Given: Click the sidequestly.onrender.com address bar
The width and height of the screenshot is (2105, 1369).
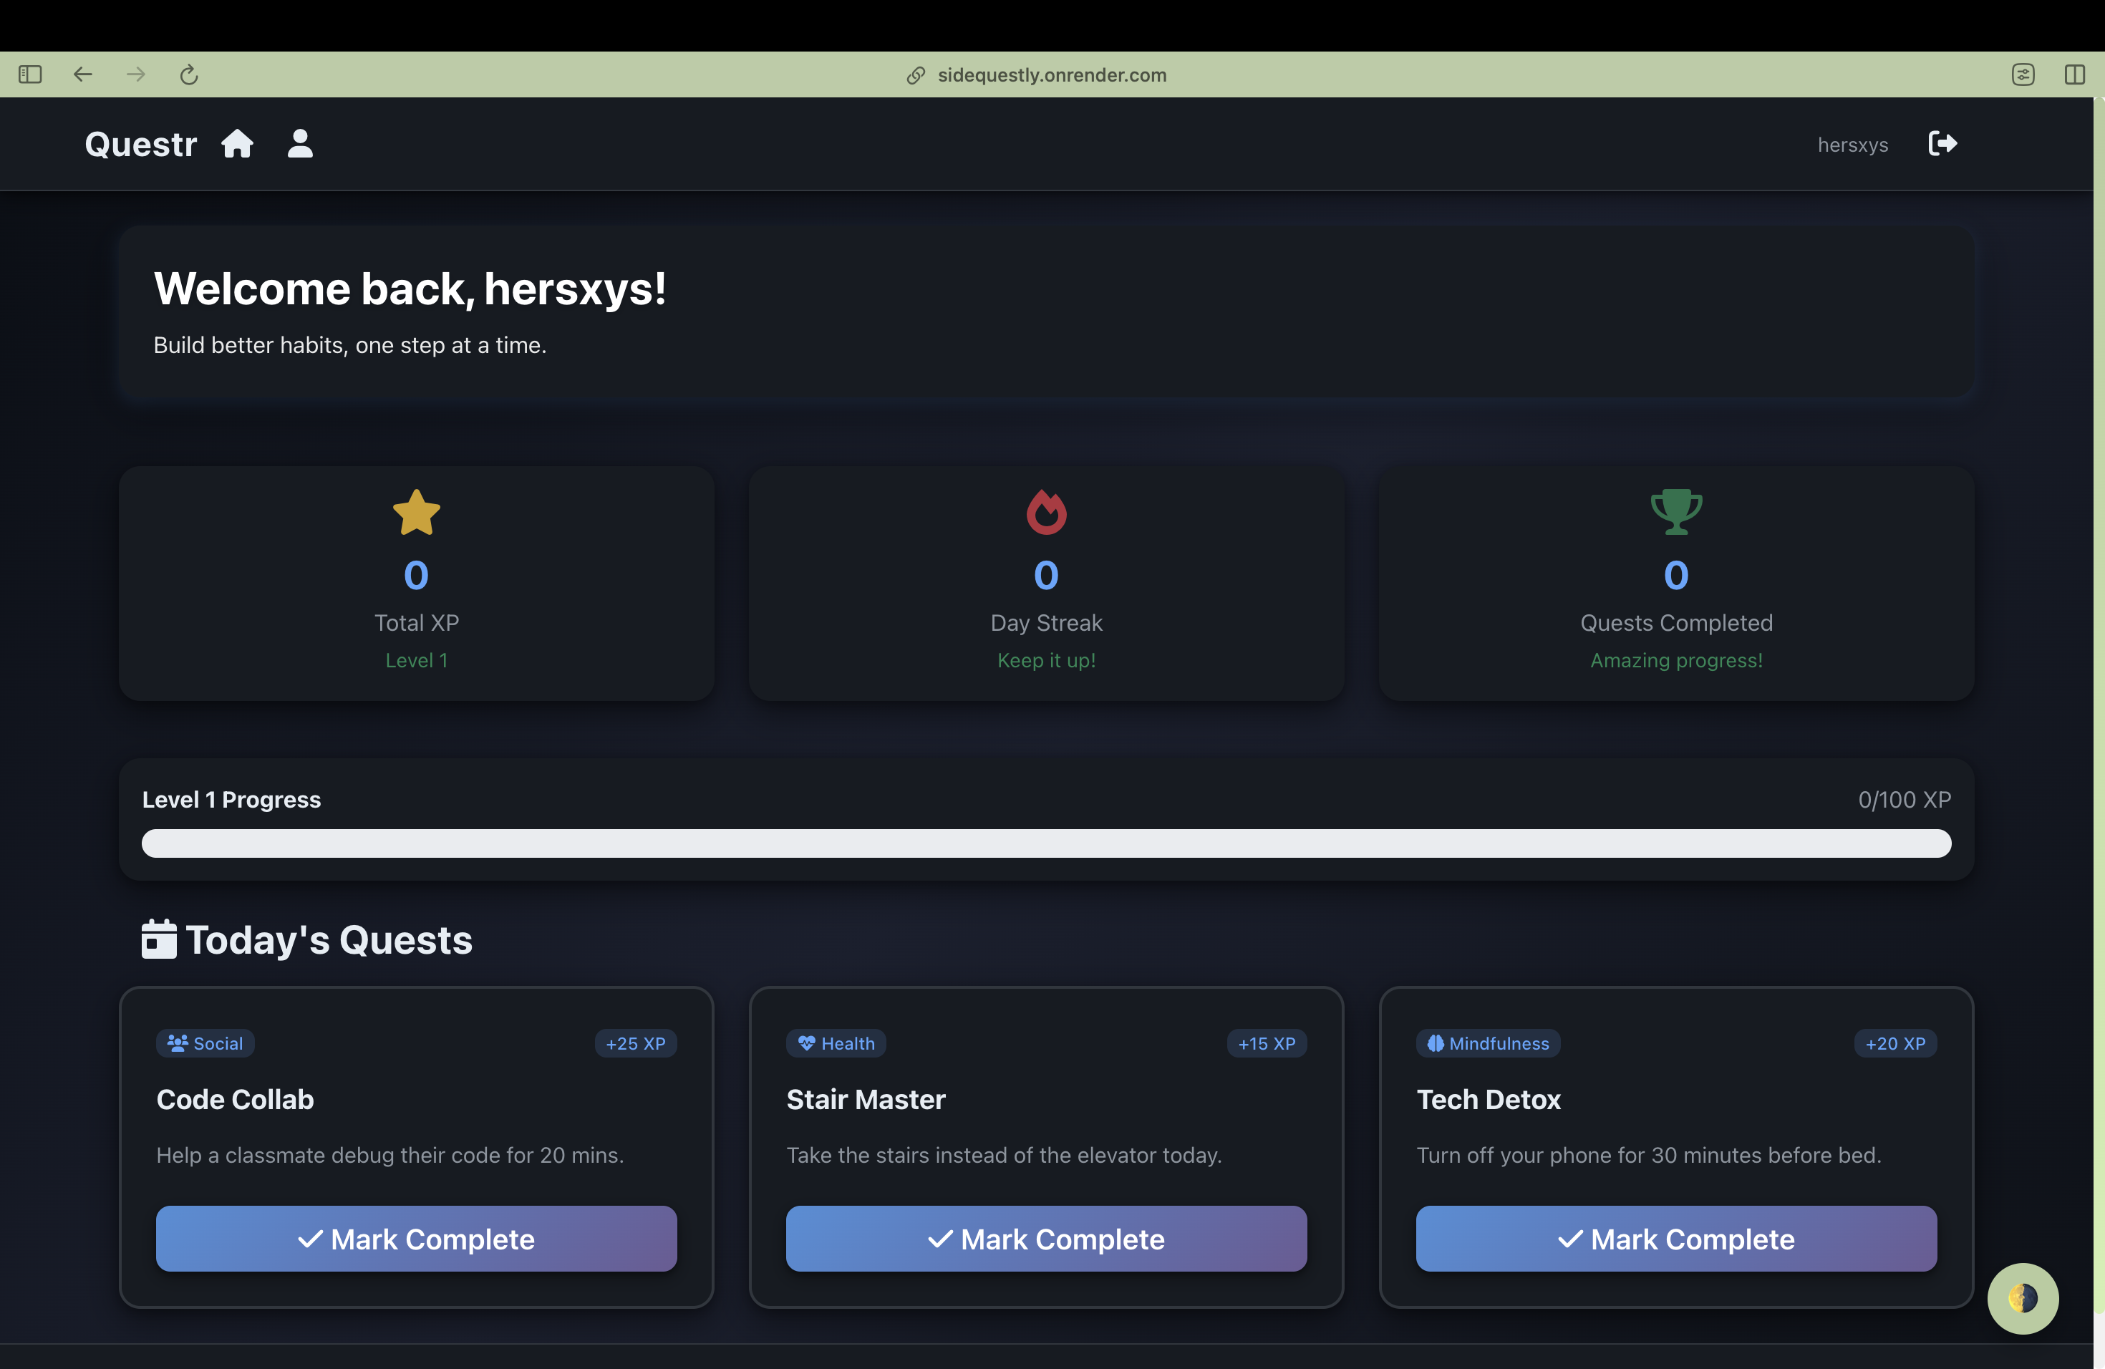Looking at the screenshot, I should 1051,75.
